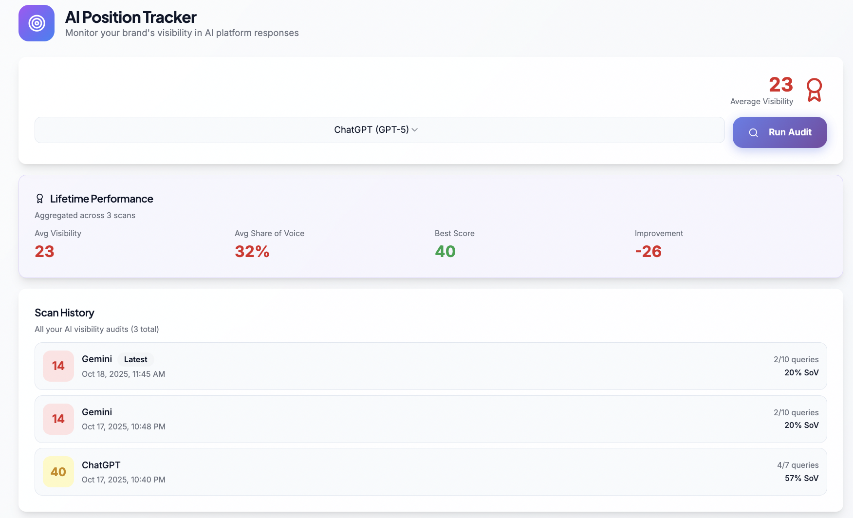This screenshot has height=518, width=853.
Task: Select the red score badge 14 on latest Gemini scan
Action: tap(58, 366)
